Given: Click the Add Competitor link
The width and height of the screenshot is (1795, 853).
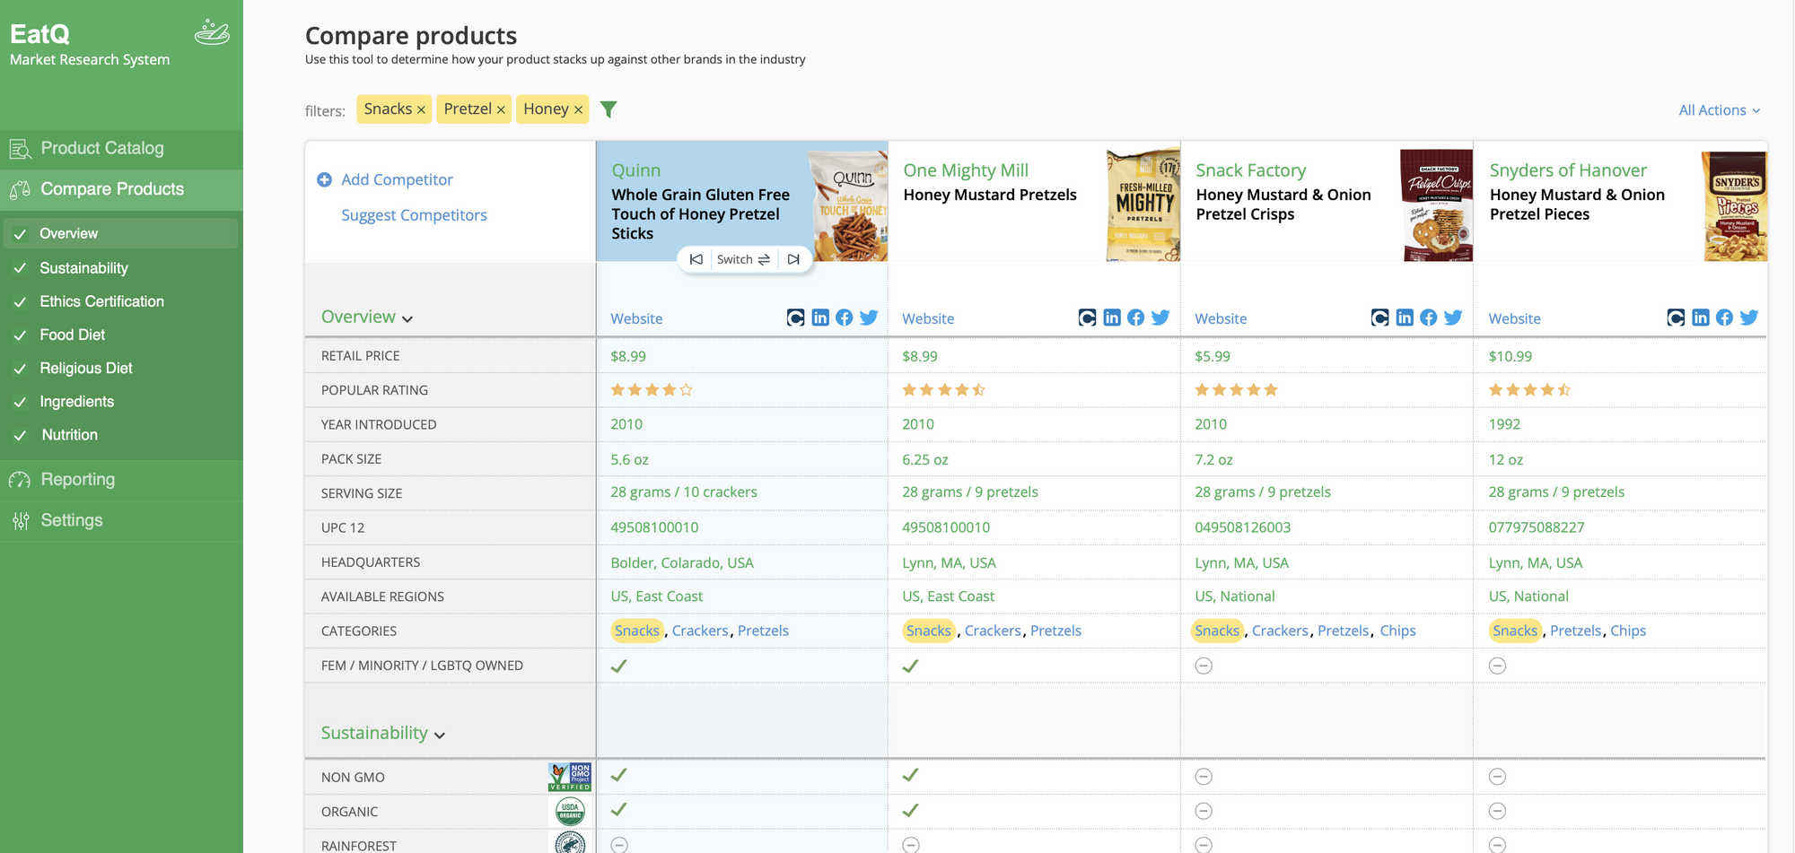Looking at the screenshot, I should click(397, 179).
